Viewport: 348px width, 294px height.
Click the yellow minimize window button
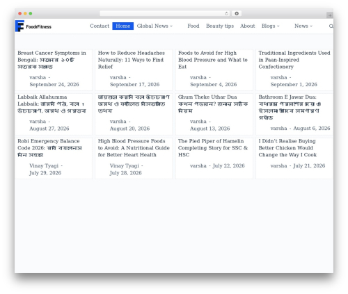pos(25,14)
